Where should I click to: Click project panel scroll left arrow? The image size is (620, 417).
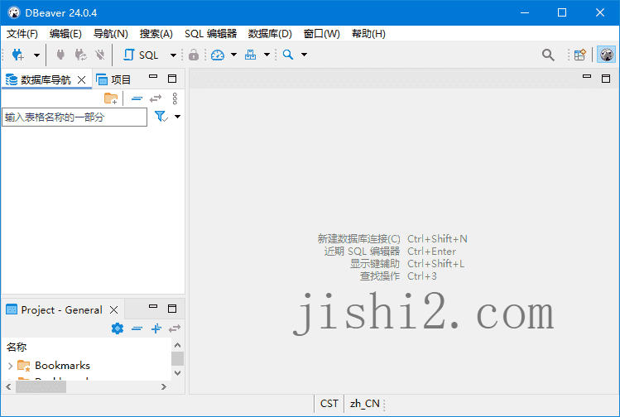click(9, 386)
